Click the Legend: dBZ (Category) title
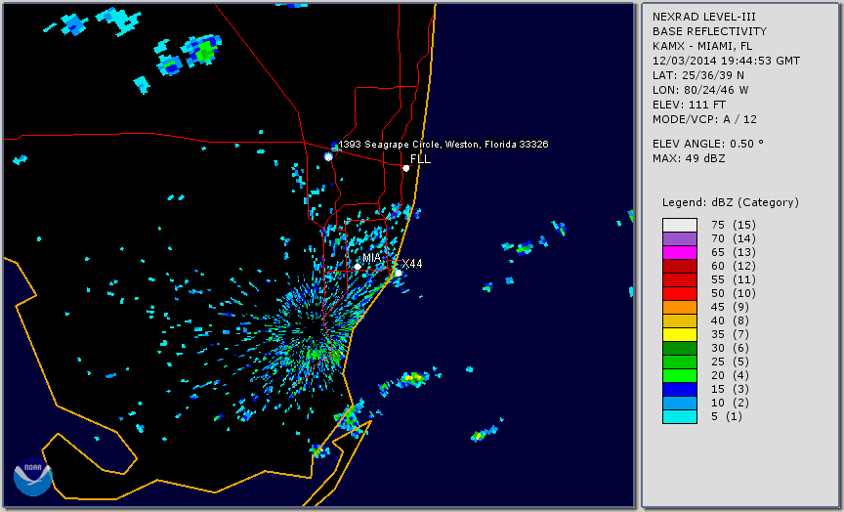Image resolution: width=844 pixels, height=512 pixels. pyautogui.click(x=731, y=203)
